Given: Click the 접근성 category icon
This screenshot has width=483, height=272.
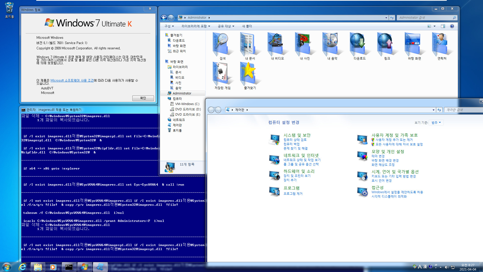Looking at the screenshot, I should 363,192.
